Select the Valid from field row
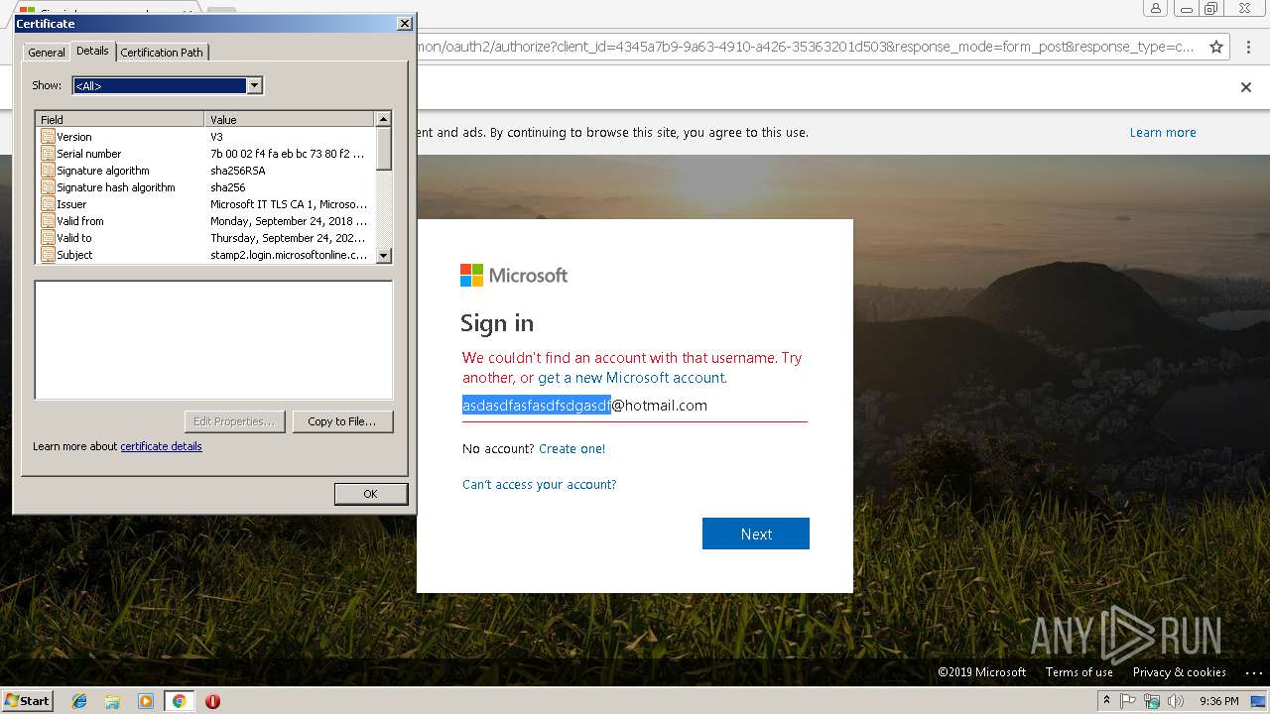The height and width of the screenshot is (714, 1270). [x=205, y=221]
